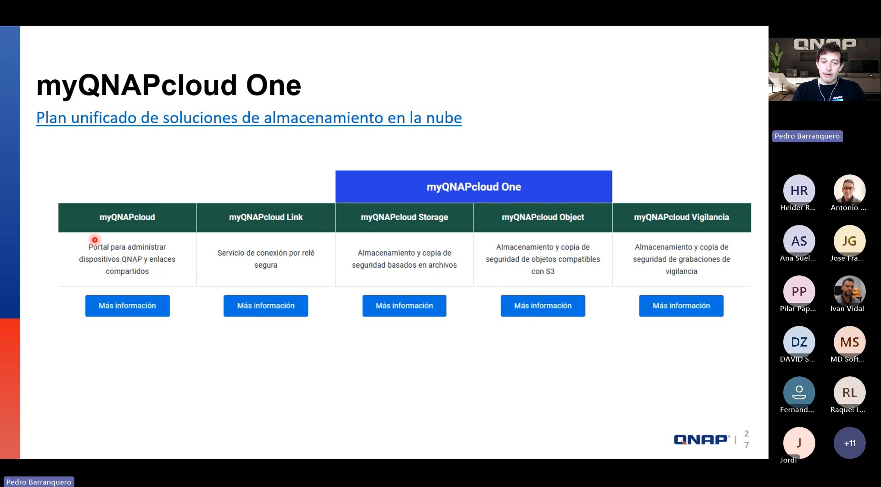Screen dimensions: 881x487
Task: Click the PP avatar for Pilar
Action: [x=799, y=291]
